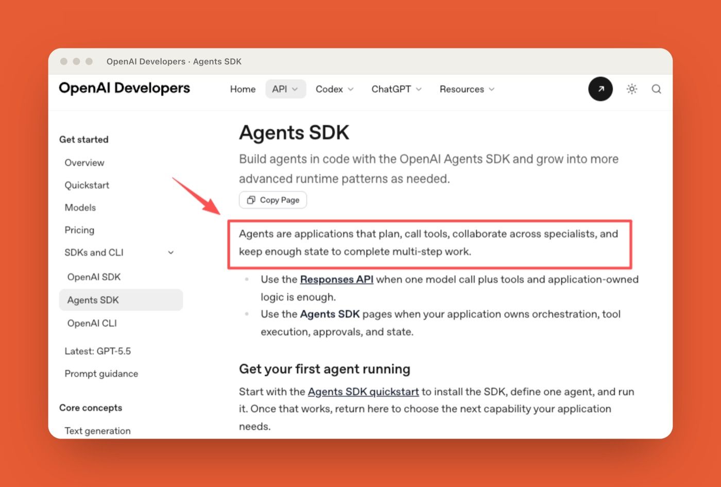The width and height of the screenshot is (721, 487).
Task: Select SDKs and CLI sidebar item
Action: coord(94,253)
